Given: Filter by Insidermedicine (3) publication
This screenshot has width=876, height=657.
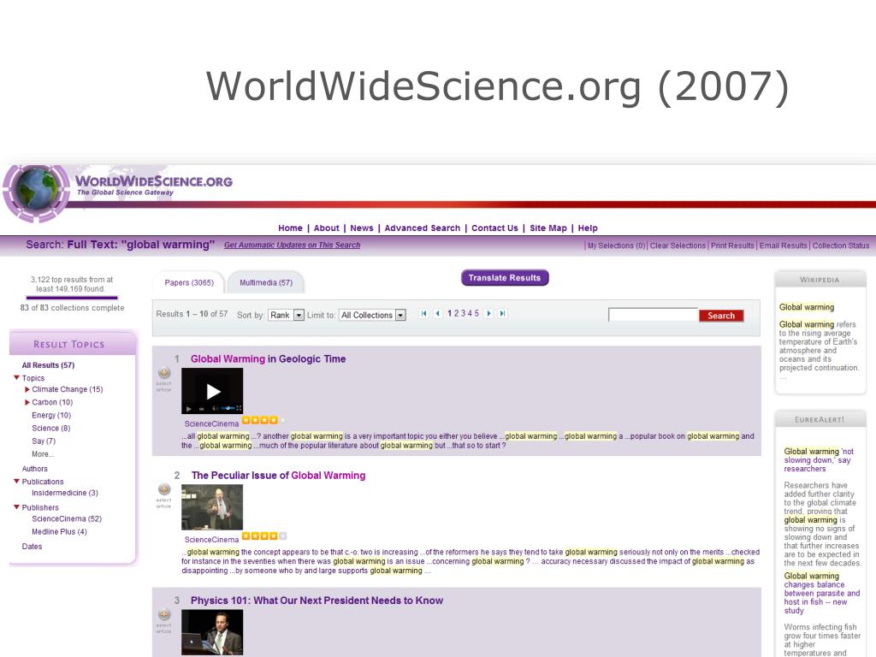Looking at the screenshot, I should pyautogui.click(x=65, y=493).
